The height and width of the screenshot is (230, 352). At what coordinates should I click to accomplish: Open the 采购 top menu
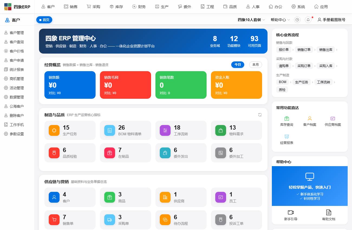coord(93,7)
